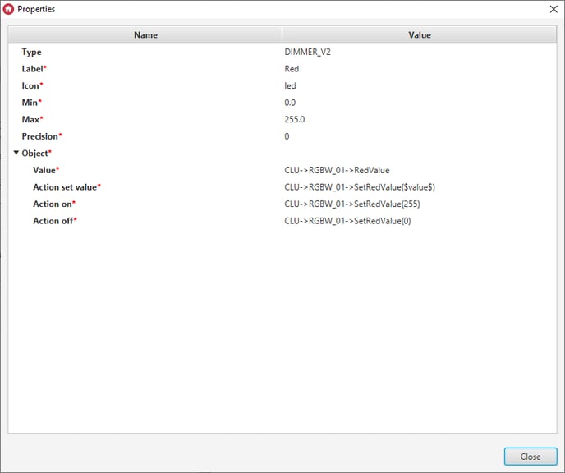
Task: Click the Value column header
Action: (419, 35)
